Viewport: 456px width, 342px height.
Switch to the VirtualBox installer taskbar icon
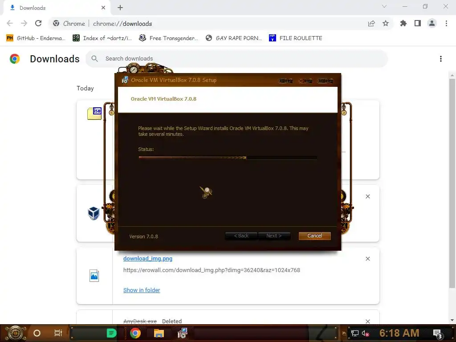click(183, 333)
